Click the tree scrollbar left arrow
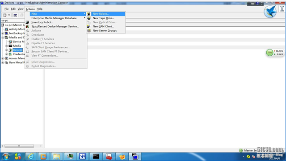 (x=2, y=146)
